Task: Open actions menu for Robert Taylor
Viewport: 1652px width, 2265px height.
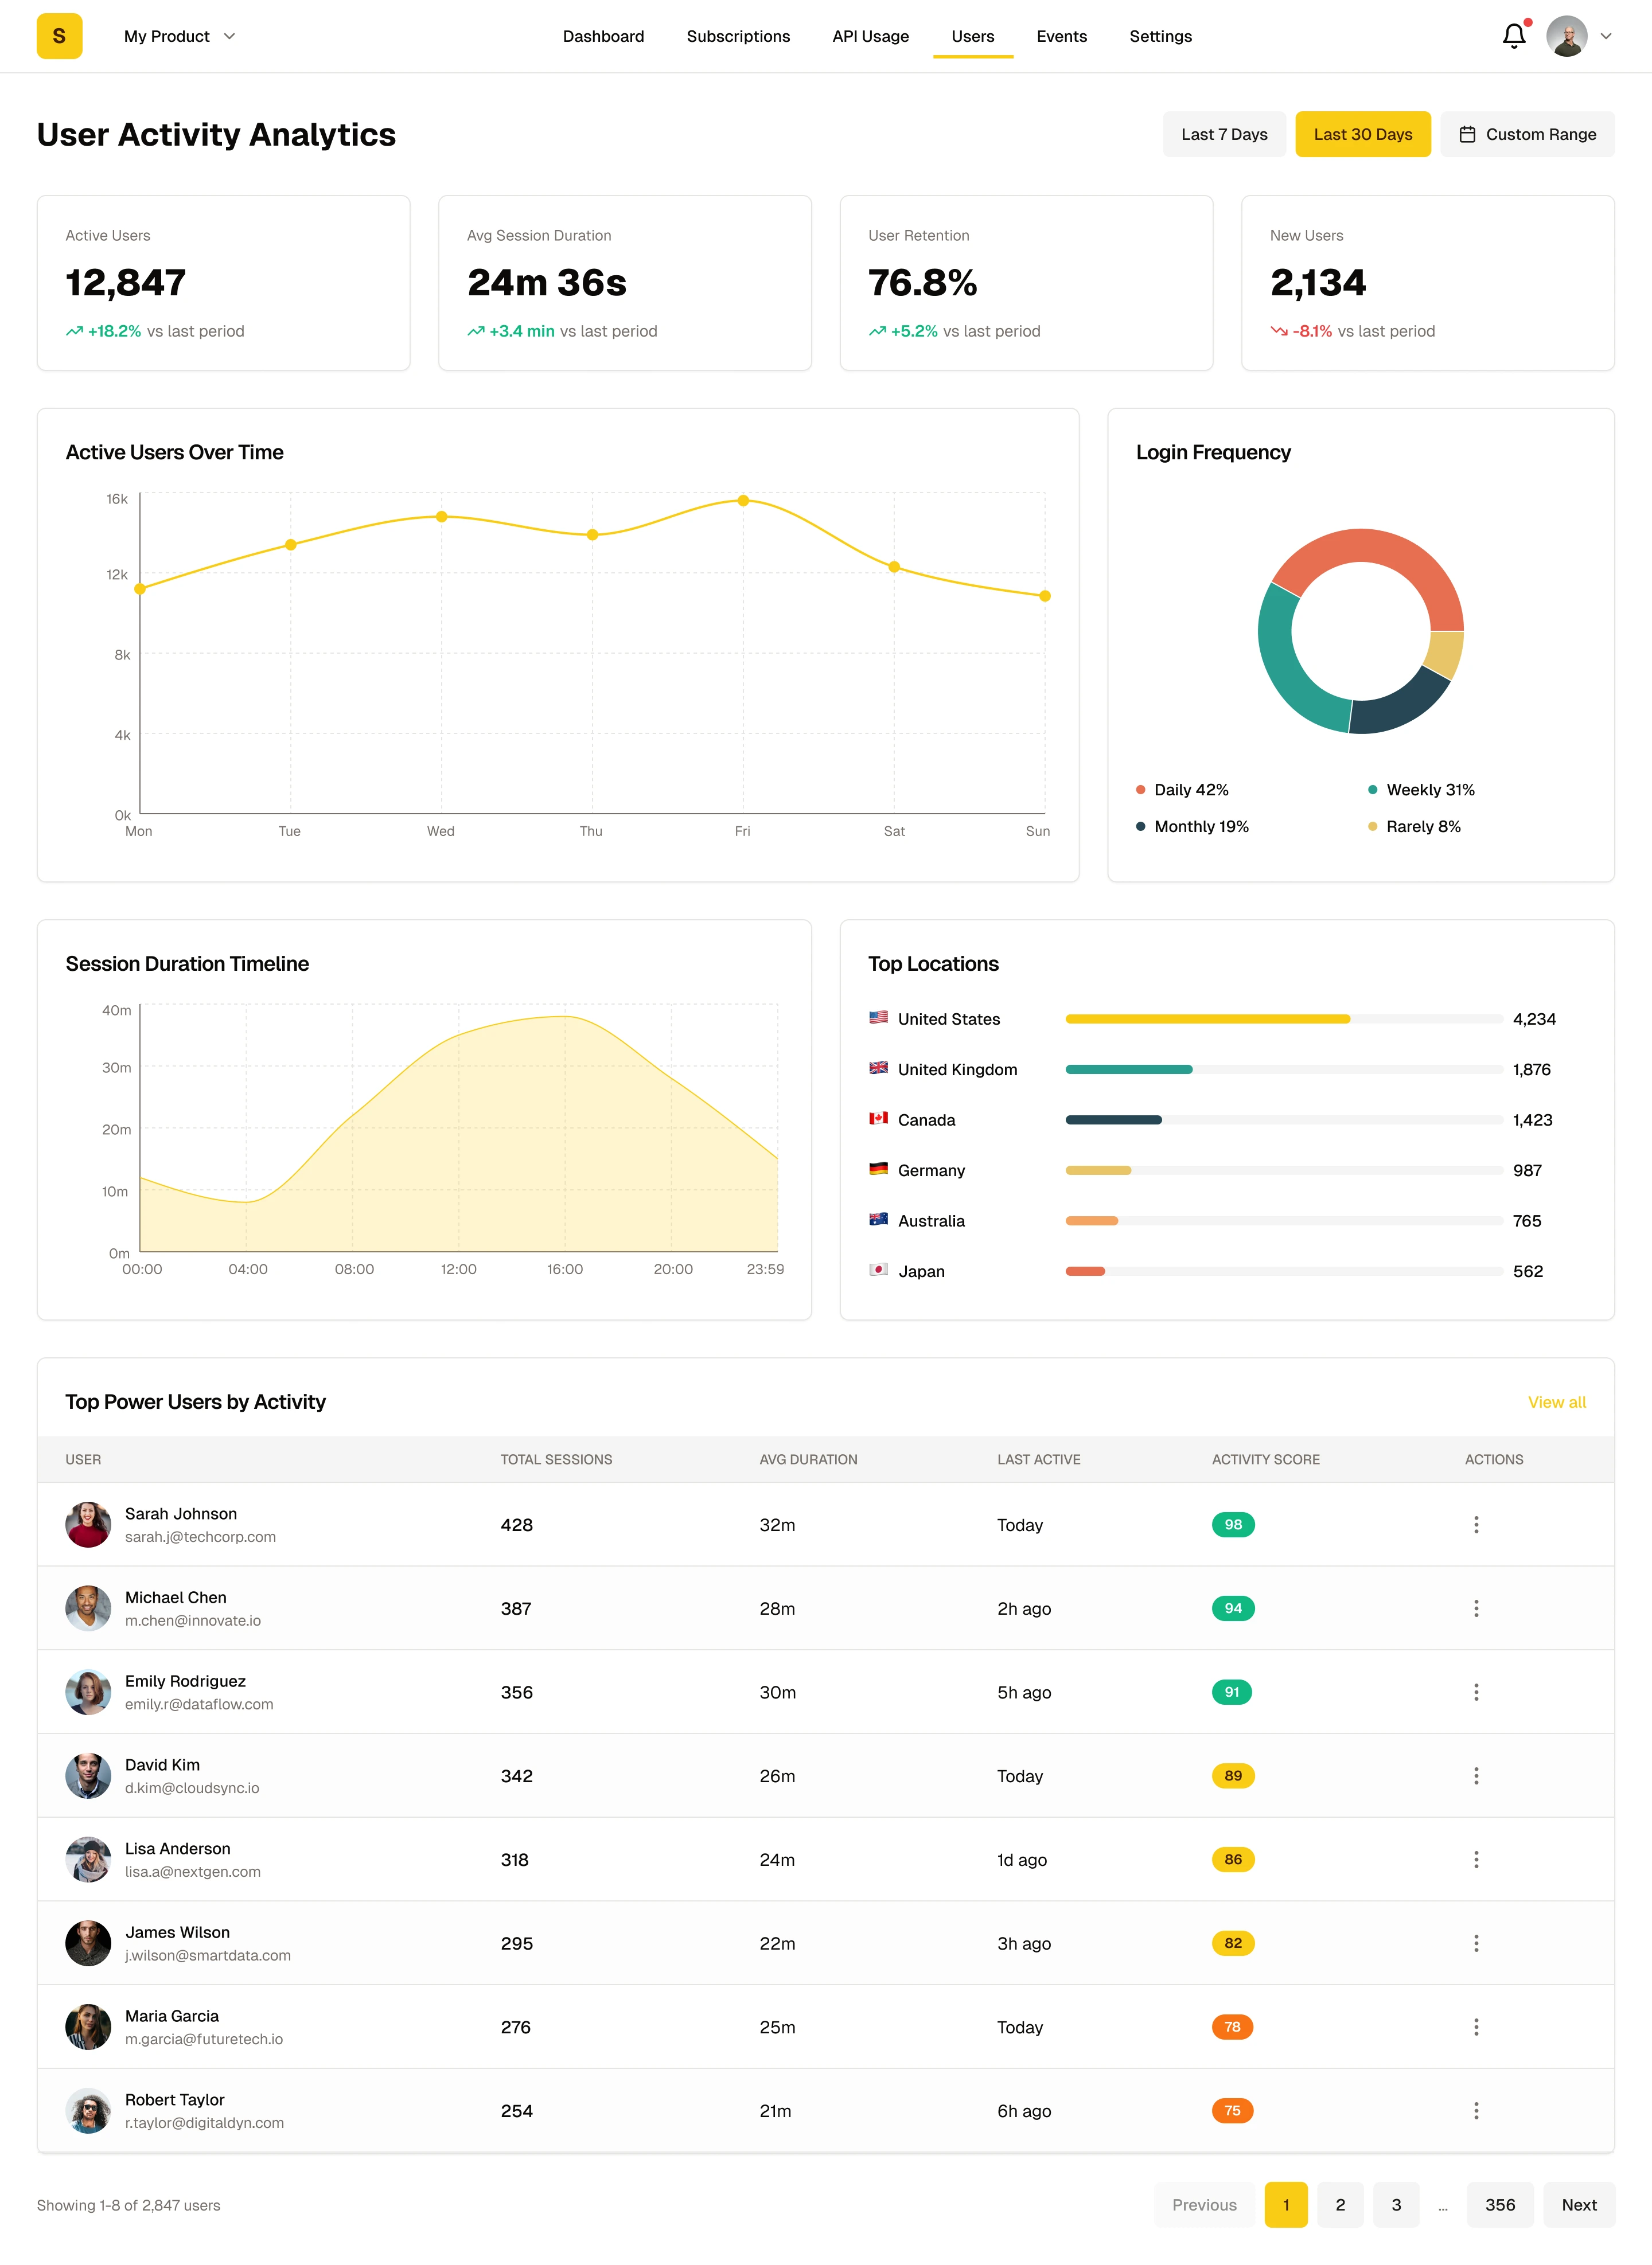Action: coord(1475,2110)
